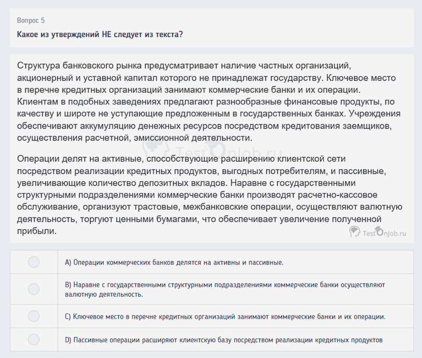Viewport: 422px width, 358px height.
Task: Click the row containing option A
Action: tap(208, 263)
